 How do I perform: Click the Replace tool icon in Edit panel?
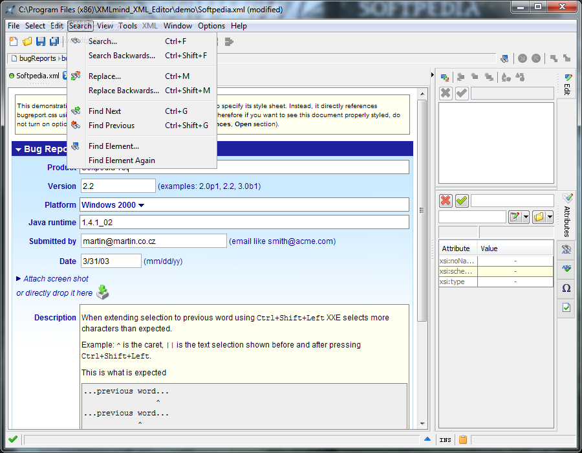point(445,77)
